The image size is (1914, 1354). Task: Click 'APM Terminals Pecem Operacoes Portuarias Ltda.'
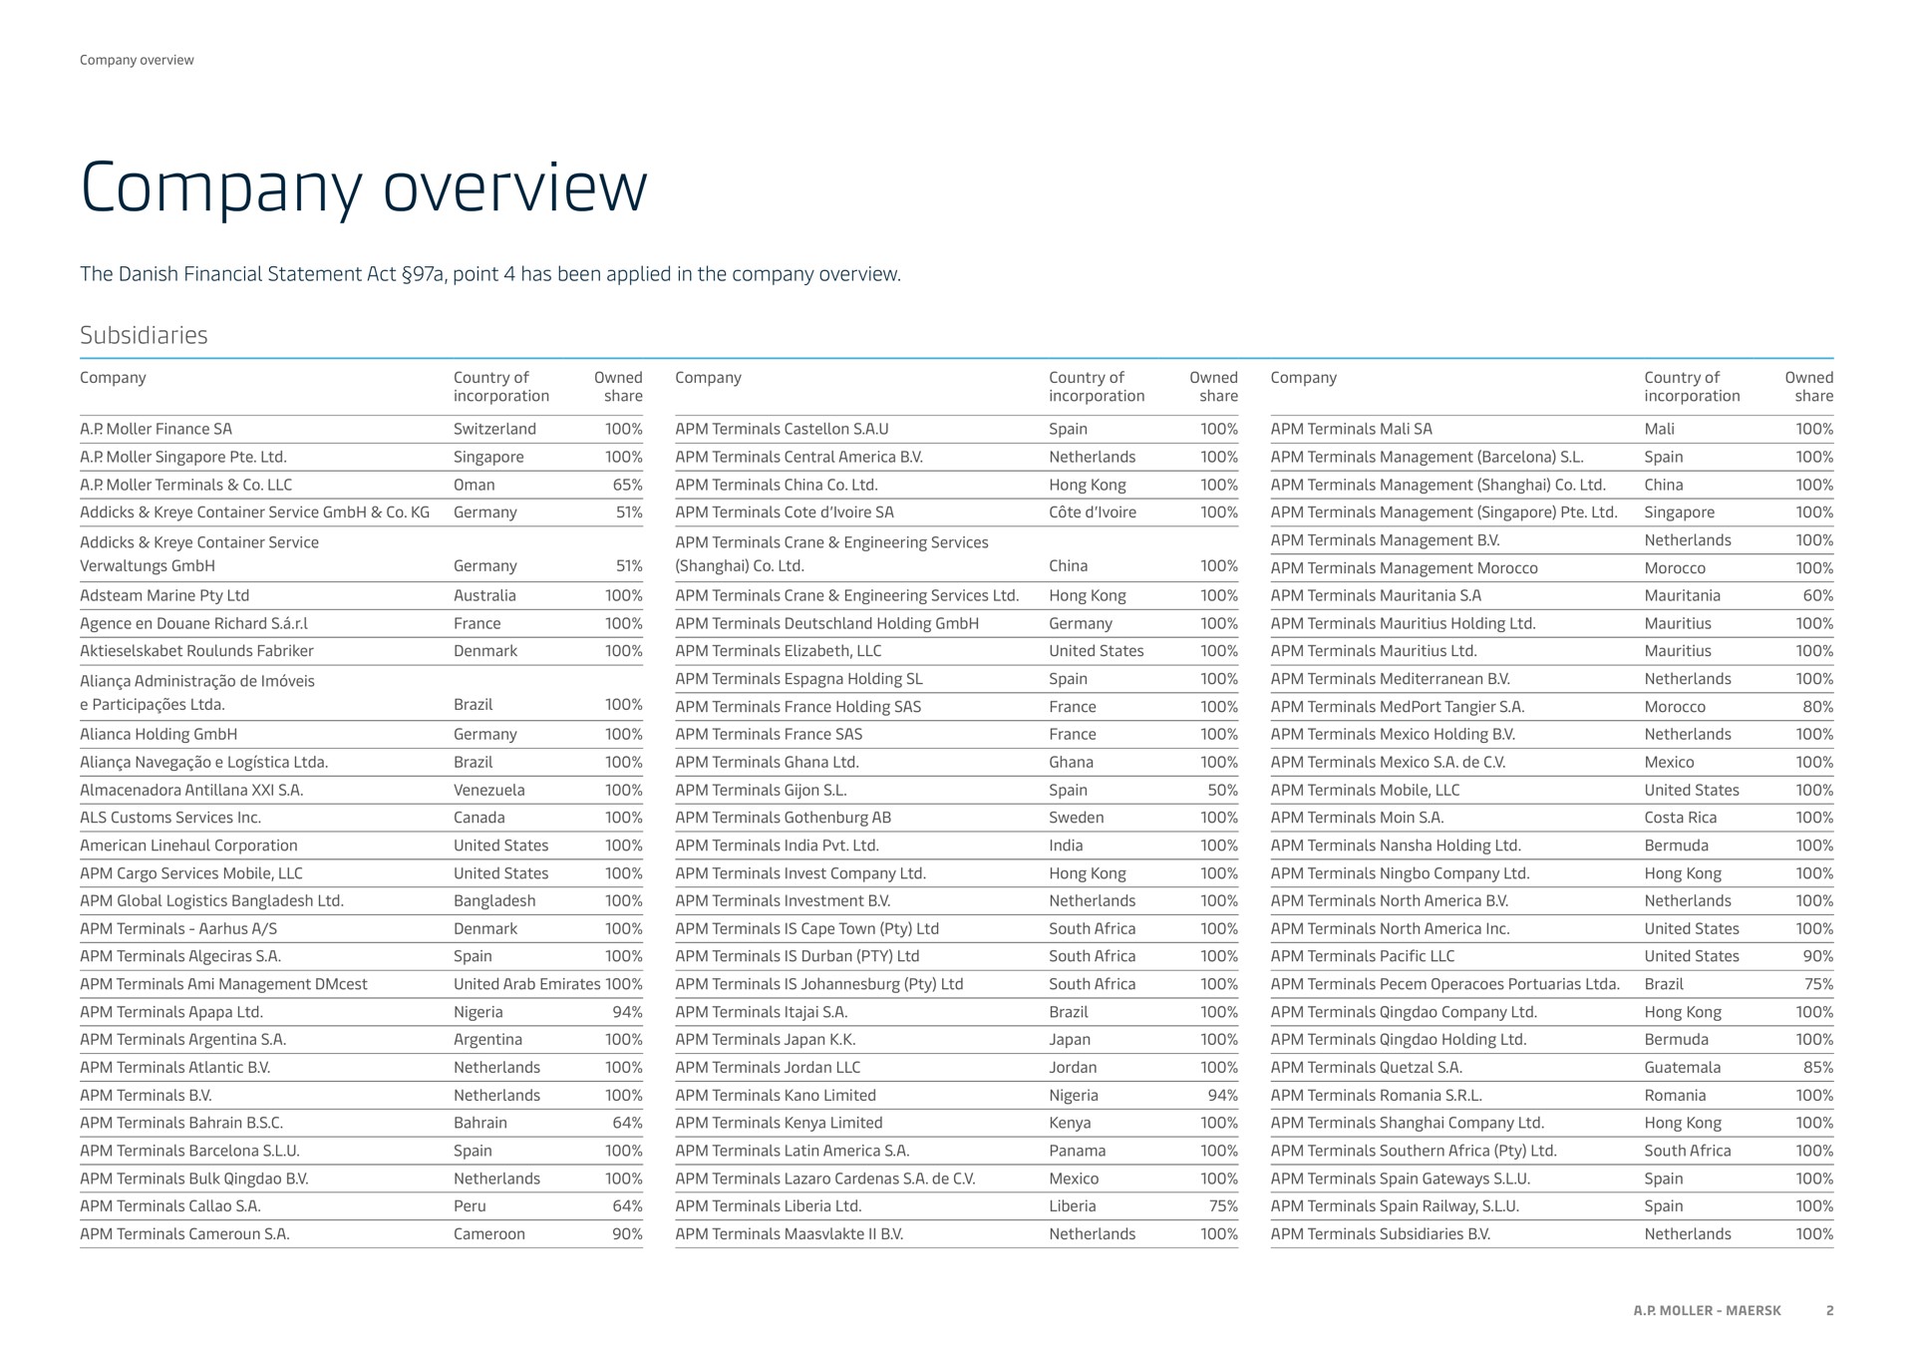pyautogui.click(x=1445, y=984)
